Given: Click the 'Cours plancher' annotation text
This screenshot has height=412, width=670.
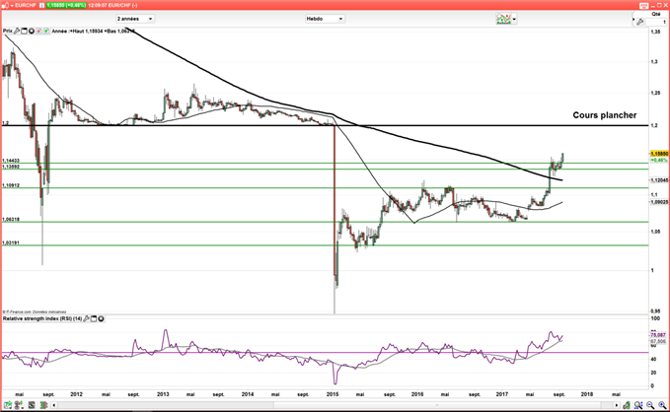Looking at the screenshot, I should point(605,115).
